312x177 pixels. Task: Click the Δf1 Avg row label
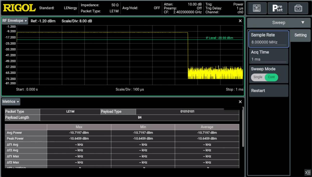point(26,144)
